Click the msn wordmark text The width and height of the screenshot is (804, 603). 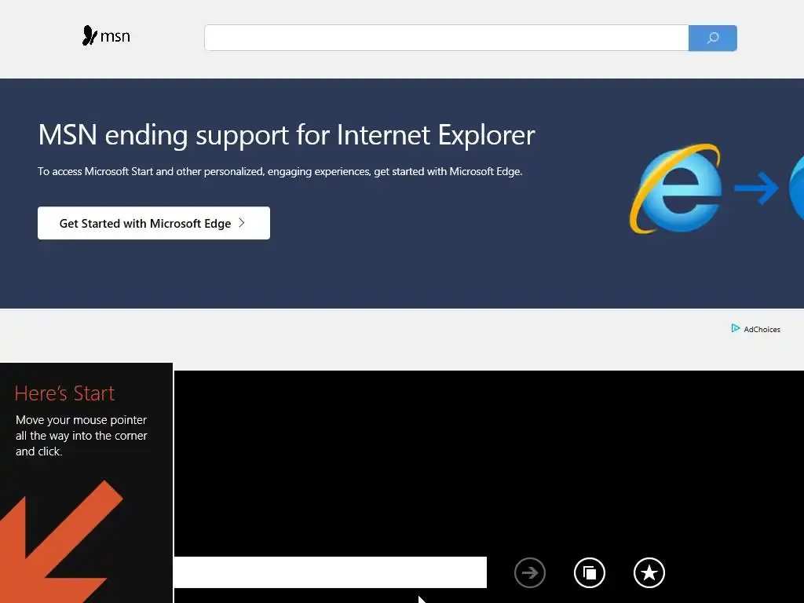pyautogui.click(x=115, y=37)
